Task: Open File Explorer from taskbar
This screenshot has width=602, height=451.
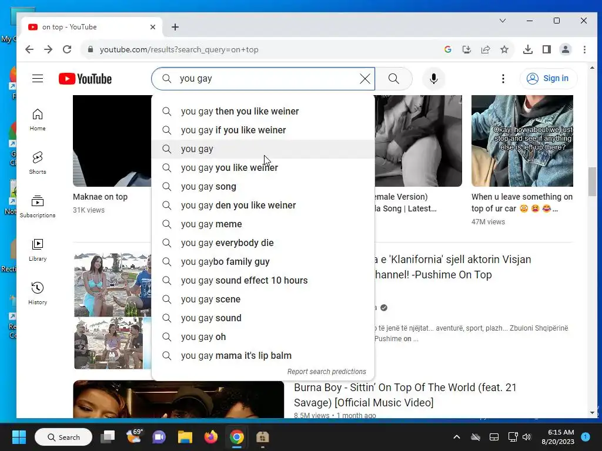Action: (x=185, y=437)
